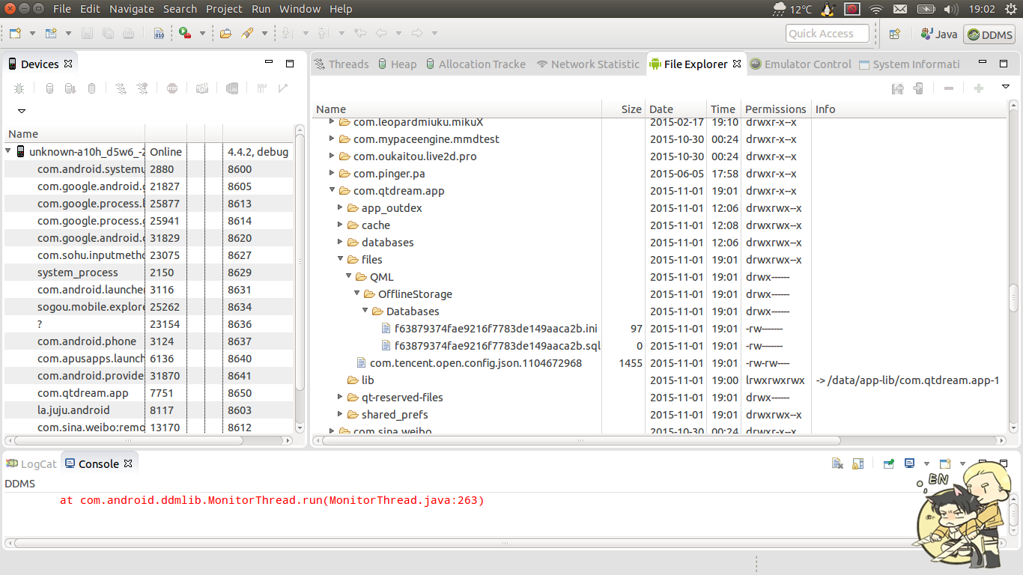Image resolution: width=1023 pixels, height=575 pixels.
Task: Click the Screen Capture camera icon
Action: [x=202, y=88]
